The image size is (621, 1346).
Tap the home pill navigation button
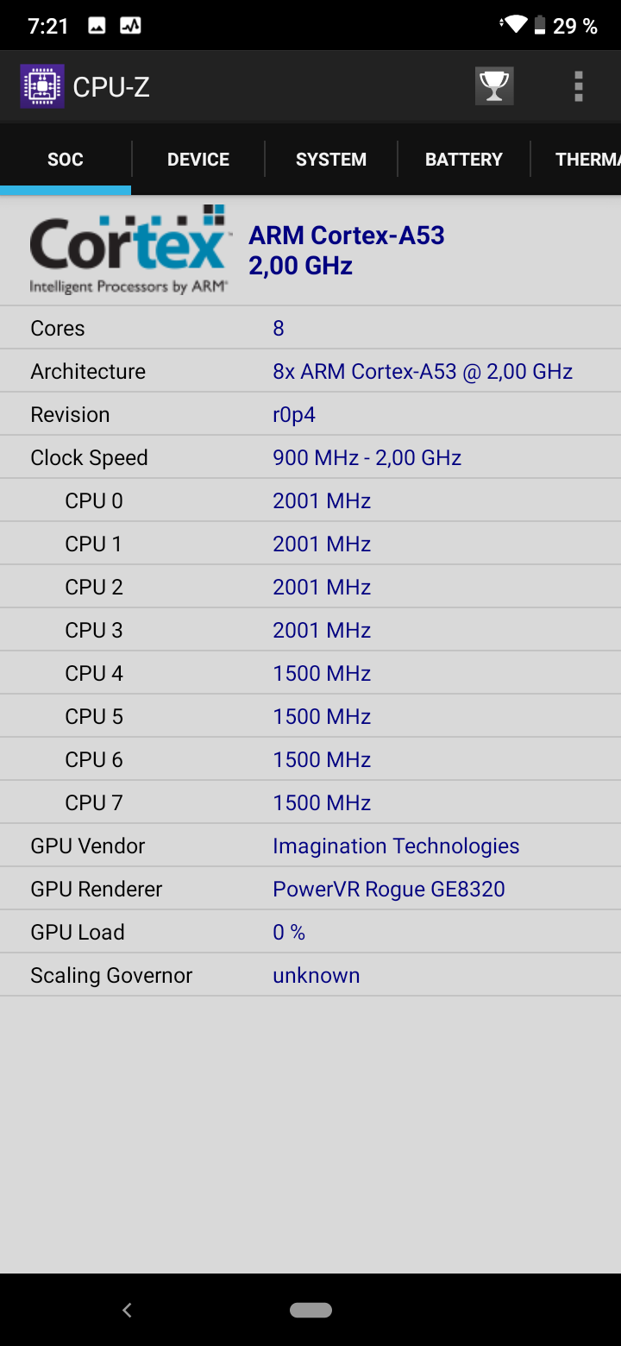[x=310, y=1310]
